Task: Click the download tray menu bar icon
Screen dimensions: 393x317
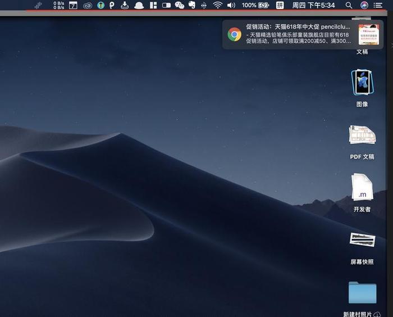Action: [x=125, y=5]
